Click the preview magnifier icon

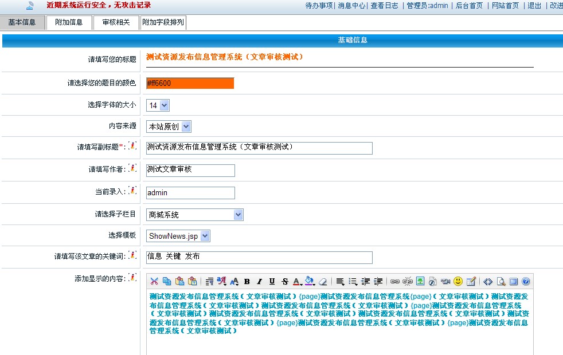tap(501, 282)
